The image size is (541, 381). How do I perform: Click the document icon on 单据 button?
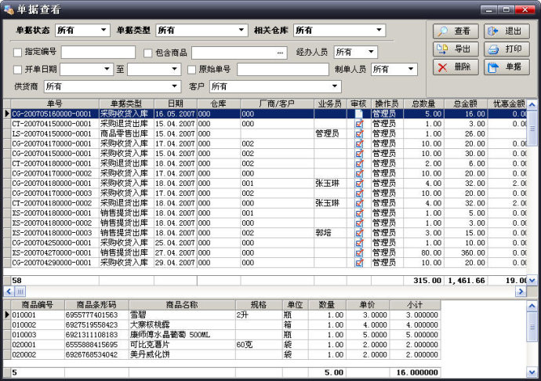point(493,67)
